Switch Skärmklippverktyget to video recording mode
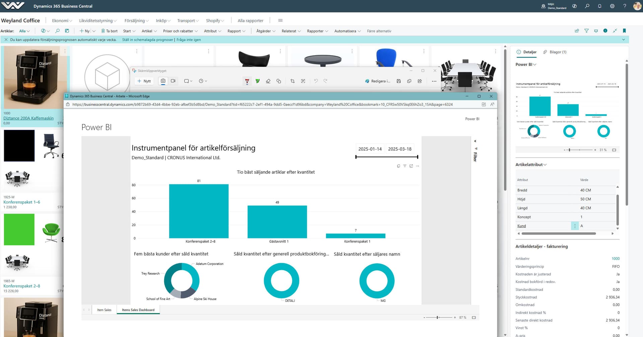Viewport: 643px width, 337px height. (x=173, y=81)
